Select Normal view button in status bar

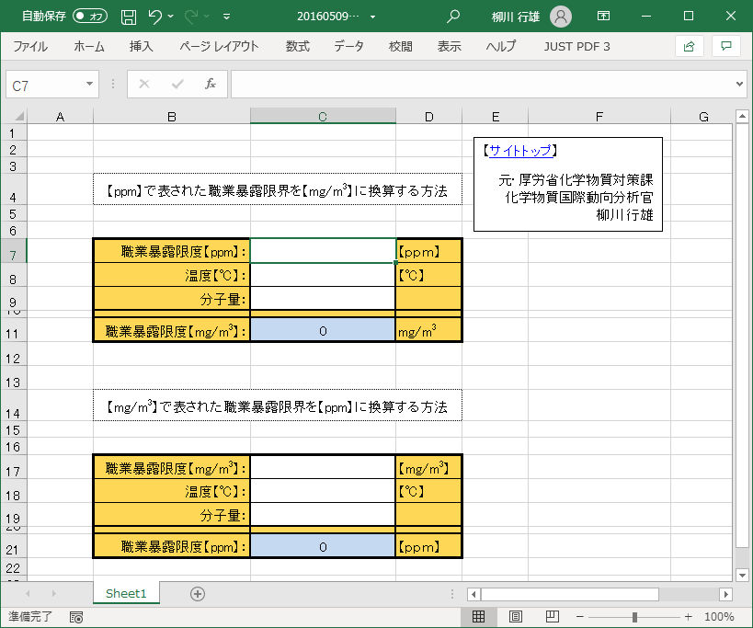pos(478,617)
